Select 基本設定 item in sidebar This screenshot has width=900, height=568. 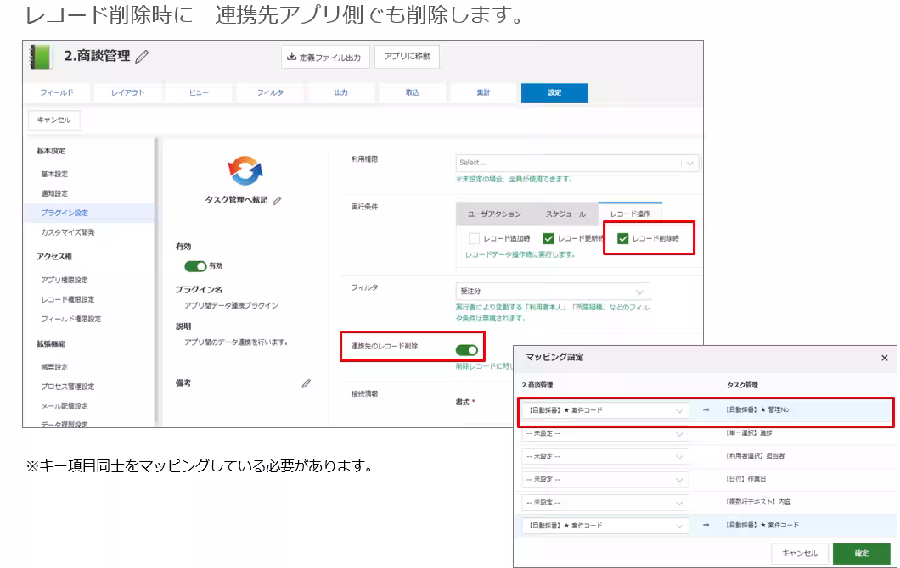pyautogui.click(x=54, y=174)
